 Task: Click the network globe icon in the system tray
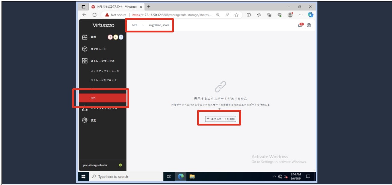point(280,177)
